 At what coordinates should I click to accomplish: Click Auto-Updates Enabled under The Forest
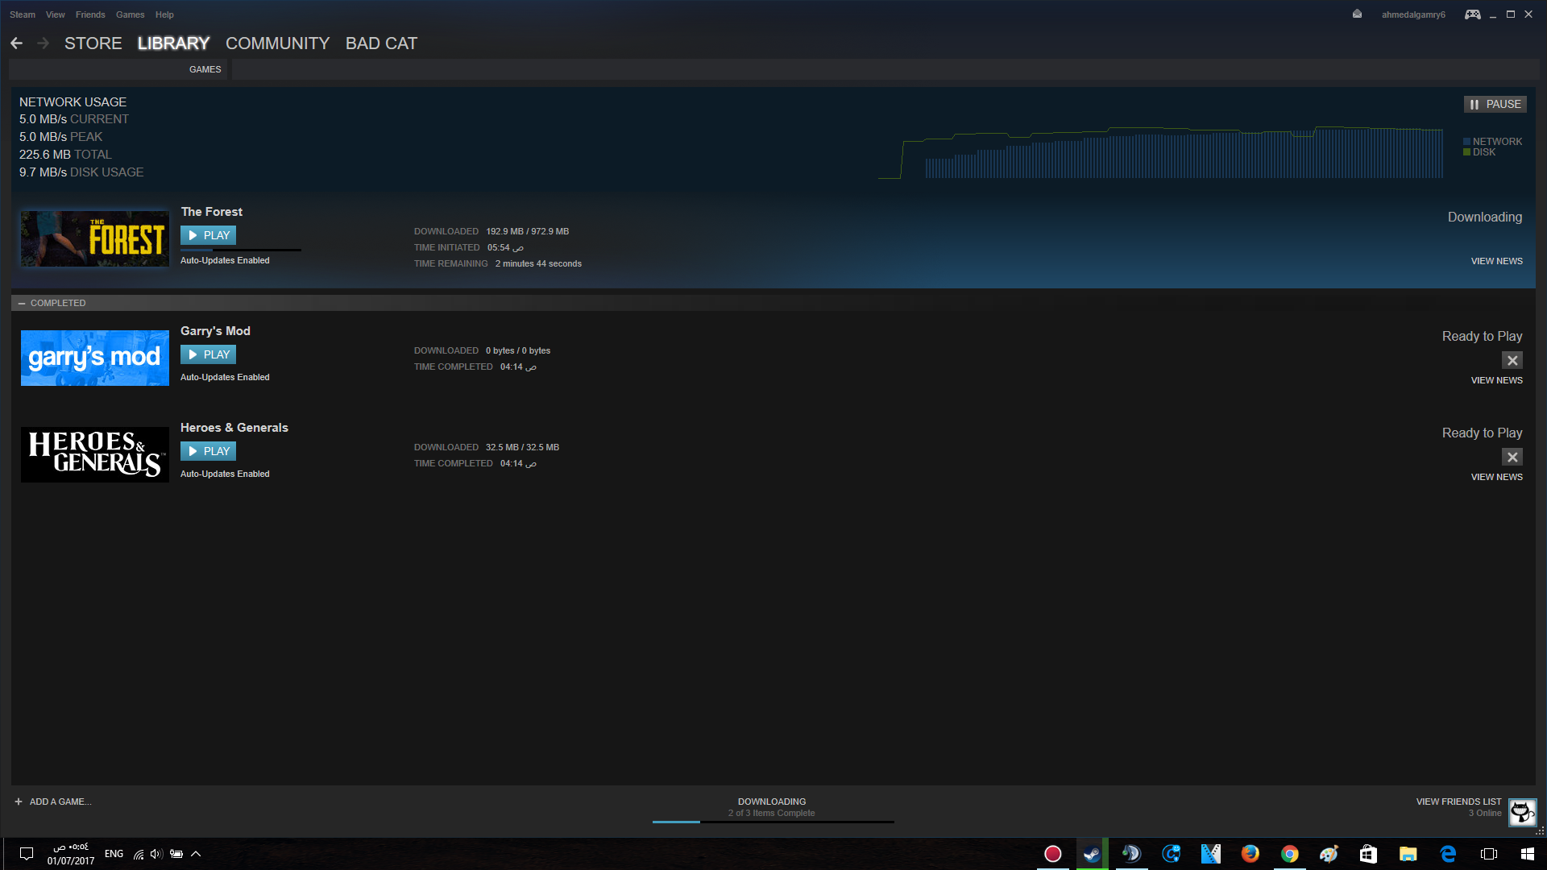pos(225,260)
